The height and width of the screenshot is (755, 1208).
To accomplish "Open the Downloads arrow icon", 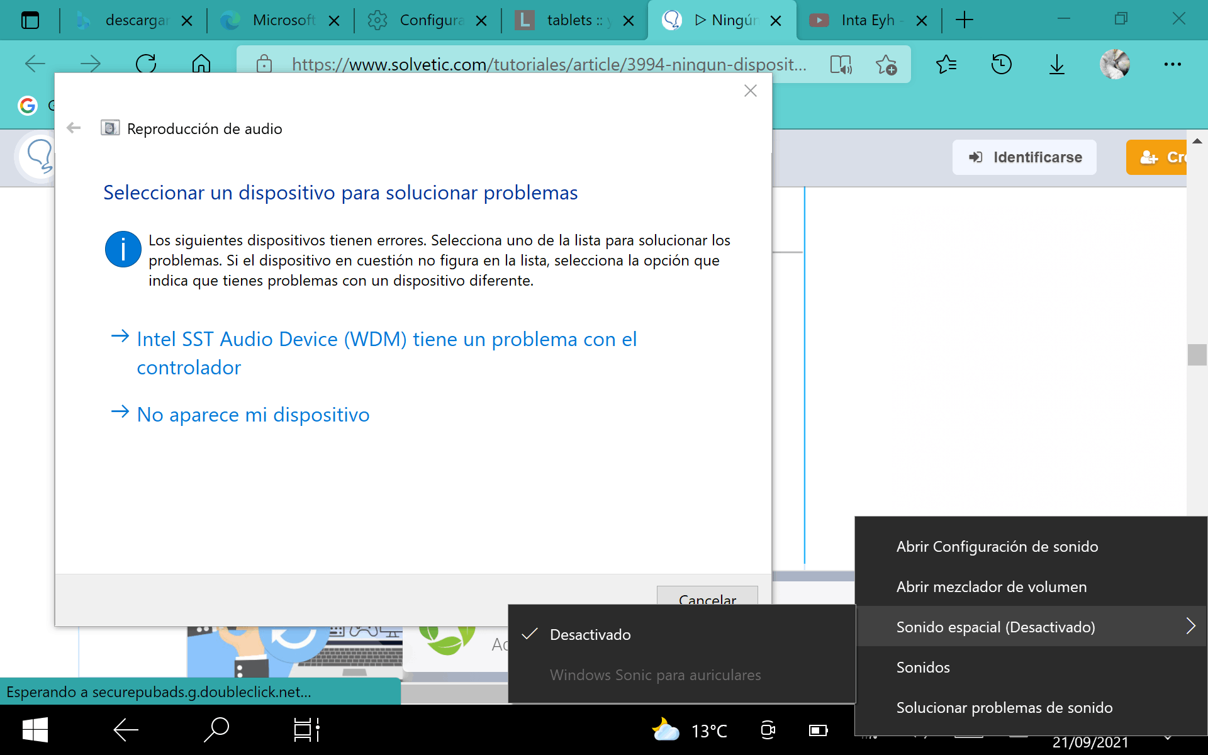I will [x=1057, y=64].
